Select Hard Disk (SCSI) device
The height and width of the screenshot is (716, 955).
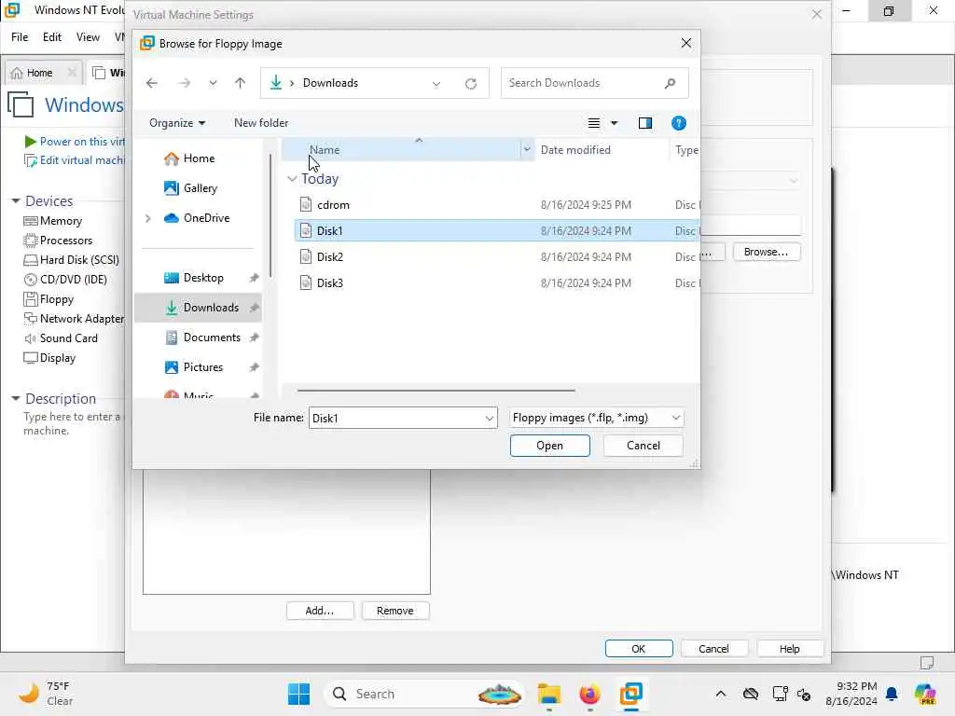(71, 260)
